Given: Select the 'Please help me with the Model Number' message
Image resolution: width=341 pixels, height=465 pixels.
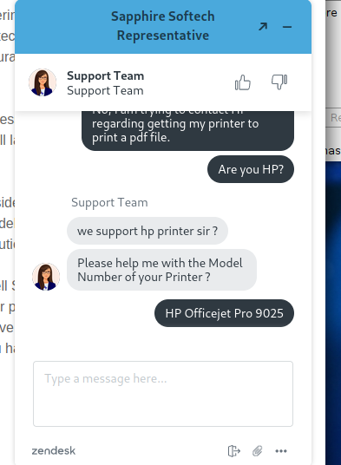Looking at the screenshot, I should pos(161,270).
